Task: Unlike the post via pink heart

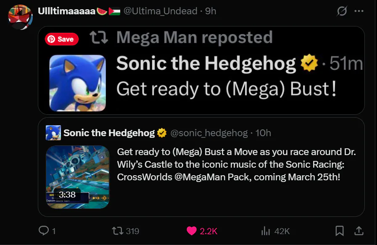Action: [x=192, y=231]
